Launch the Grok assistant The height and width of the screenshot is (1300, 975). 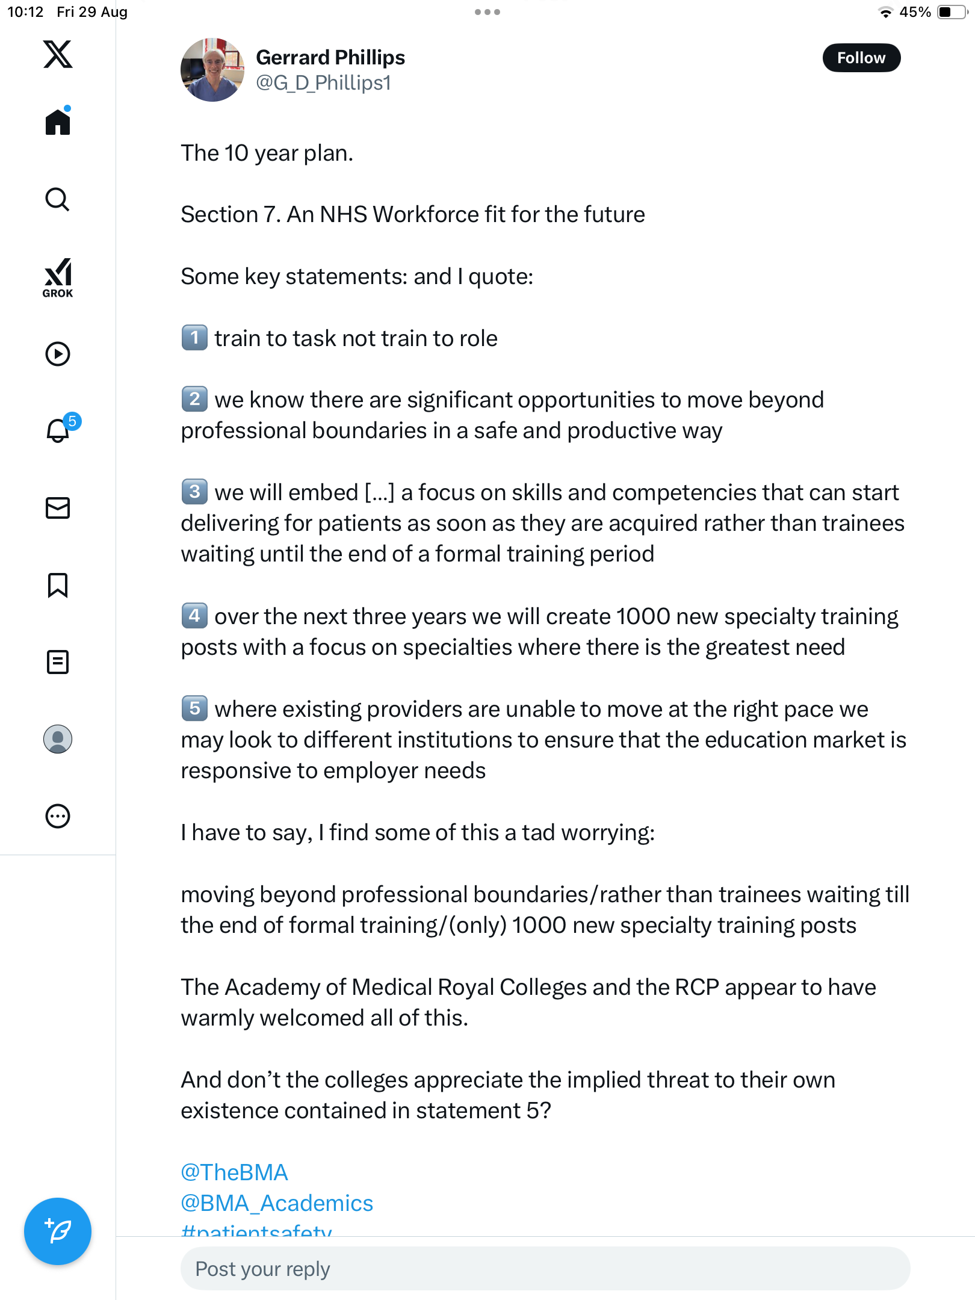58,277
